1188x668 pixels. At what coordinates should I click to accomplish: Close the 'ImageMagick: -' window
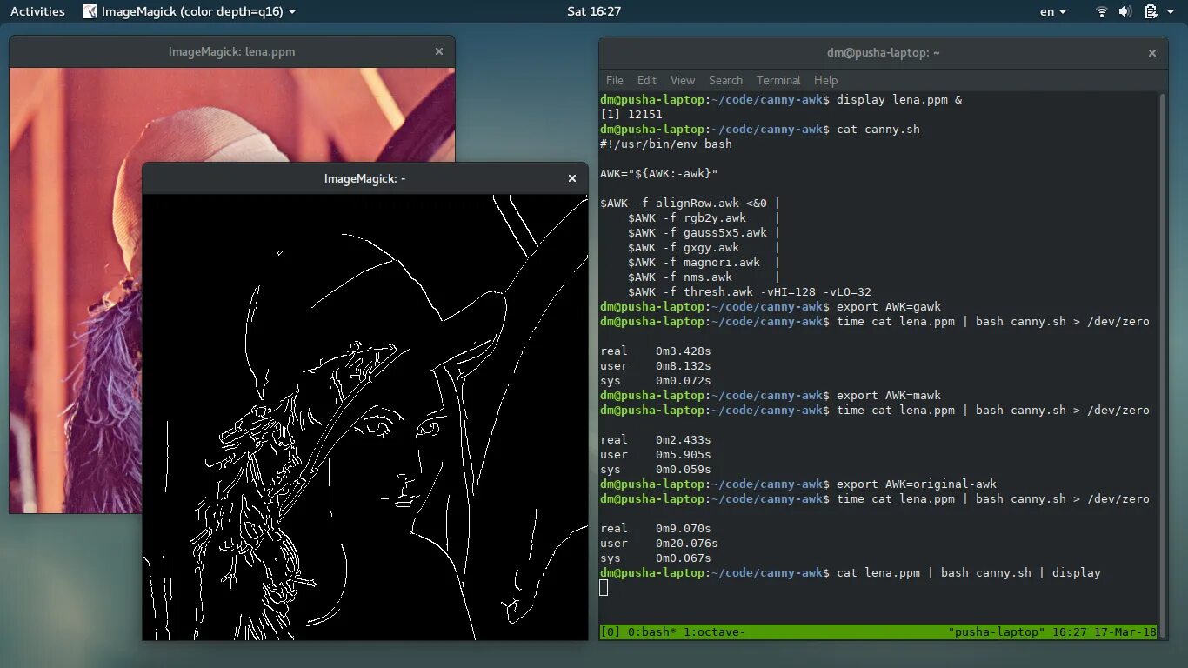coord(572,178)
